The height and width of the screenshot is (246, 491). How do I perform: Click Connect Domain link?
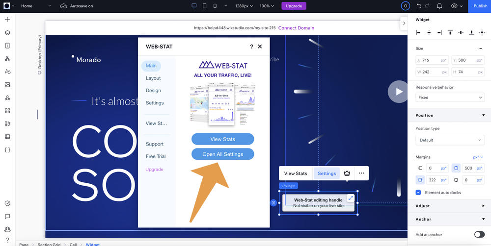point(296,28)
